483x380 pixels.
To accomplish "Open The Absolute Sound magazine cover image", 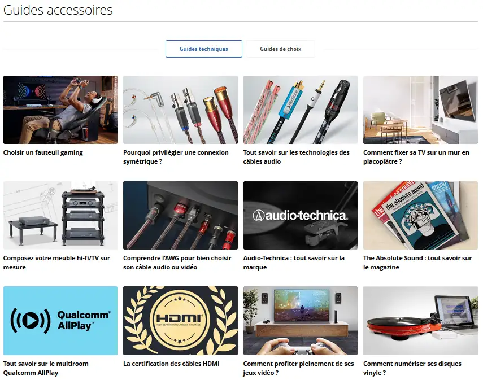I will coord(420,215).
